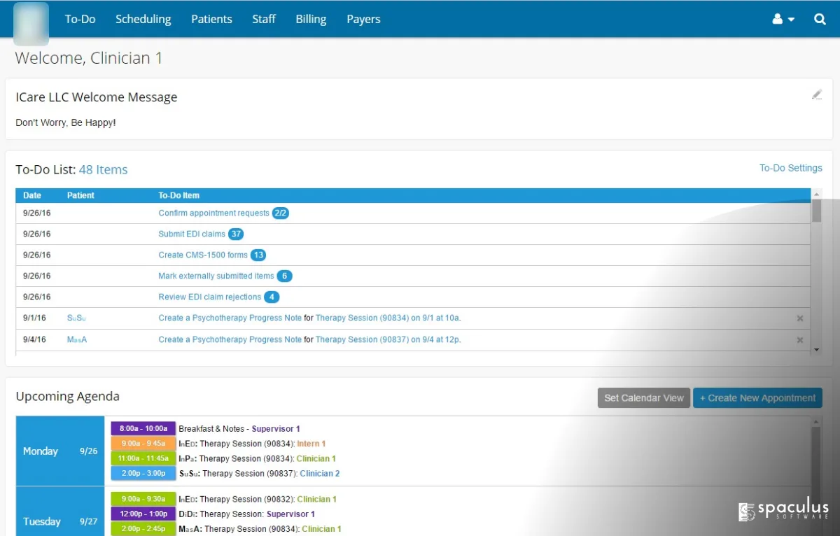Click Clinician 1 on Monday 11:00a session

click(316, 459)
